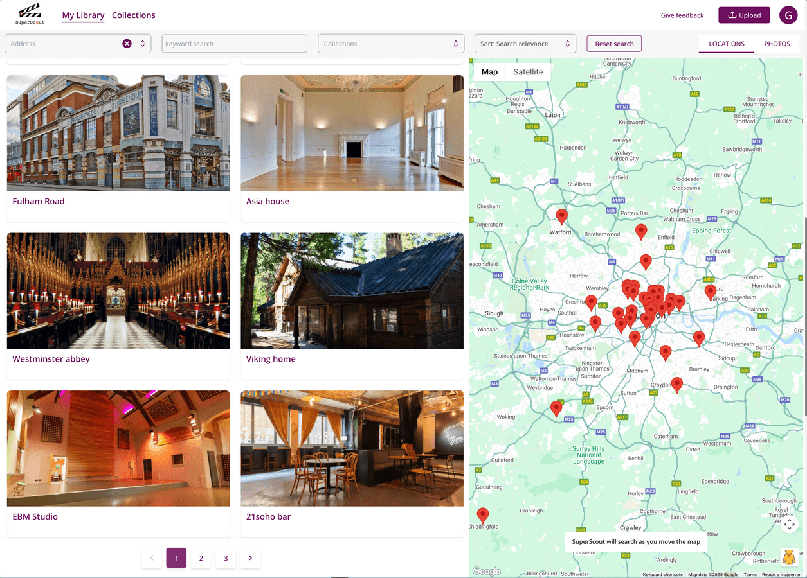Open the Collections filter dropdown

pyautogui.click(x=391, y=44)
